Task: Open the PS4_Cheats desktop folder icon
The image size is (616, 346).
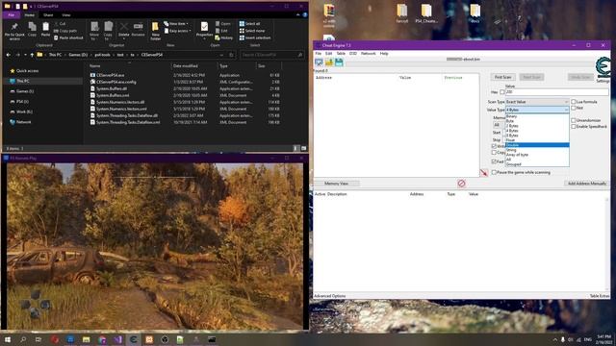Action: pyautogui.click(x=426, y=13)
